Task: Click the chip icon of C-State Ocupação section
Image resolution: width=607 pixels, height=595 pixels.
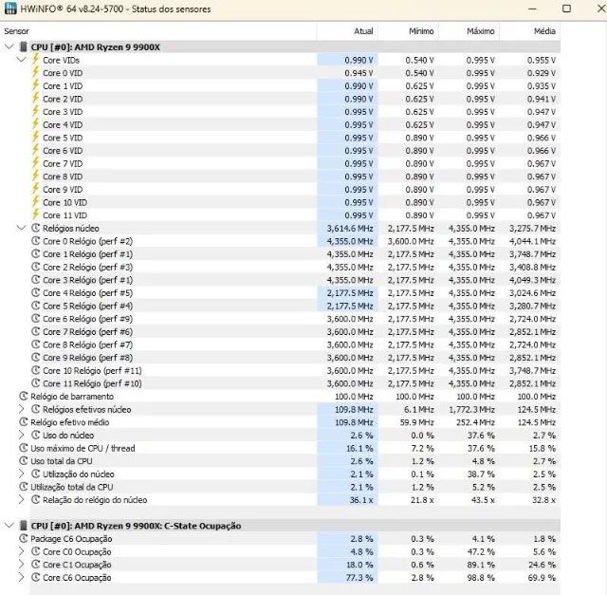Action: (23, 526)
